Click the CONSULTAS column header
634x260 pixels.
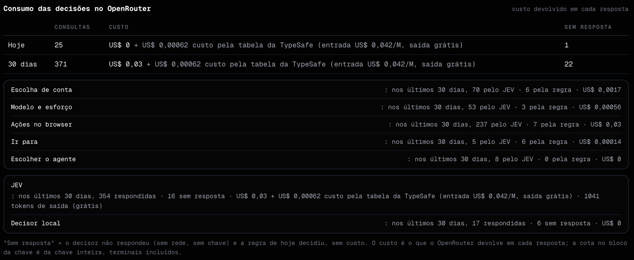[x=72, y=27]
